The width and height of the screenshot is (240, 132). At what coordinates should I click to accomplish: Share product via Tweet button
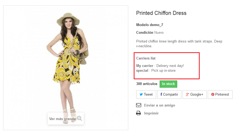(x=146, y=94)
